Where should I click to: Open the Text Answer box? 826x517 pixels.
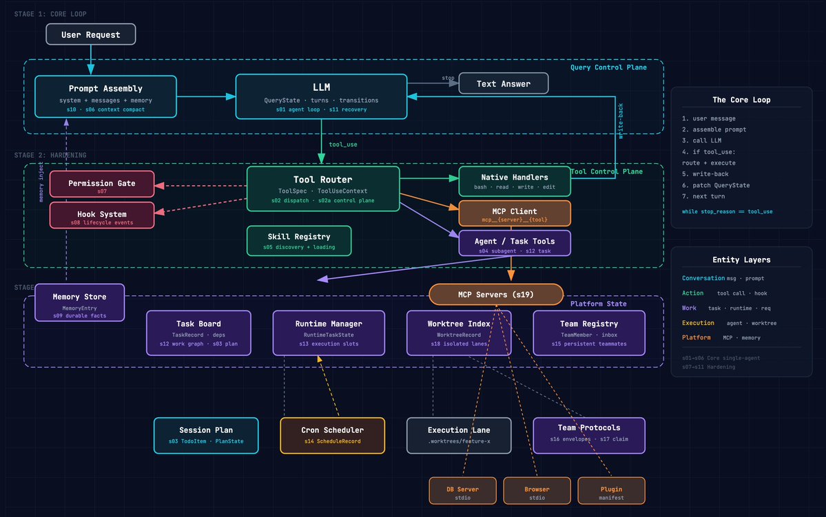[503, 83]
